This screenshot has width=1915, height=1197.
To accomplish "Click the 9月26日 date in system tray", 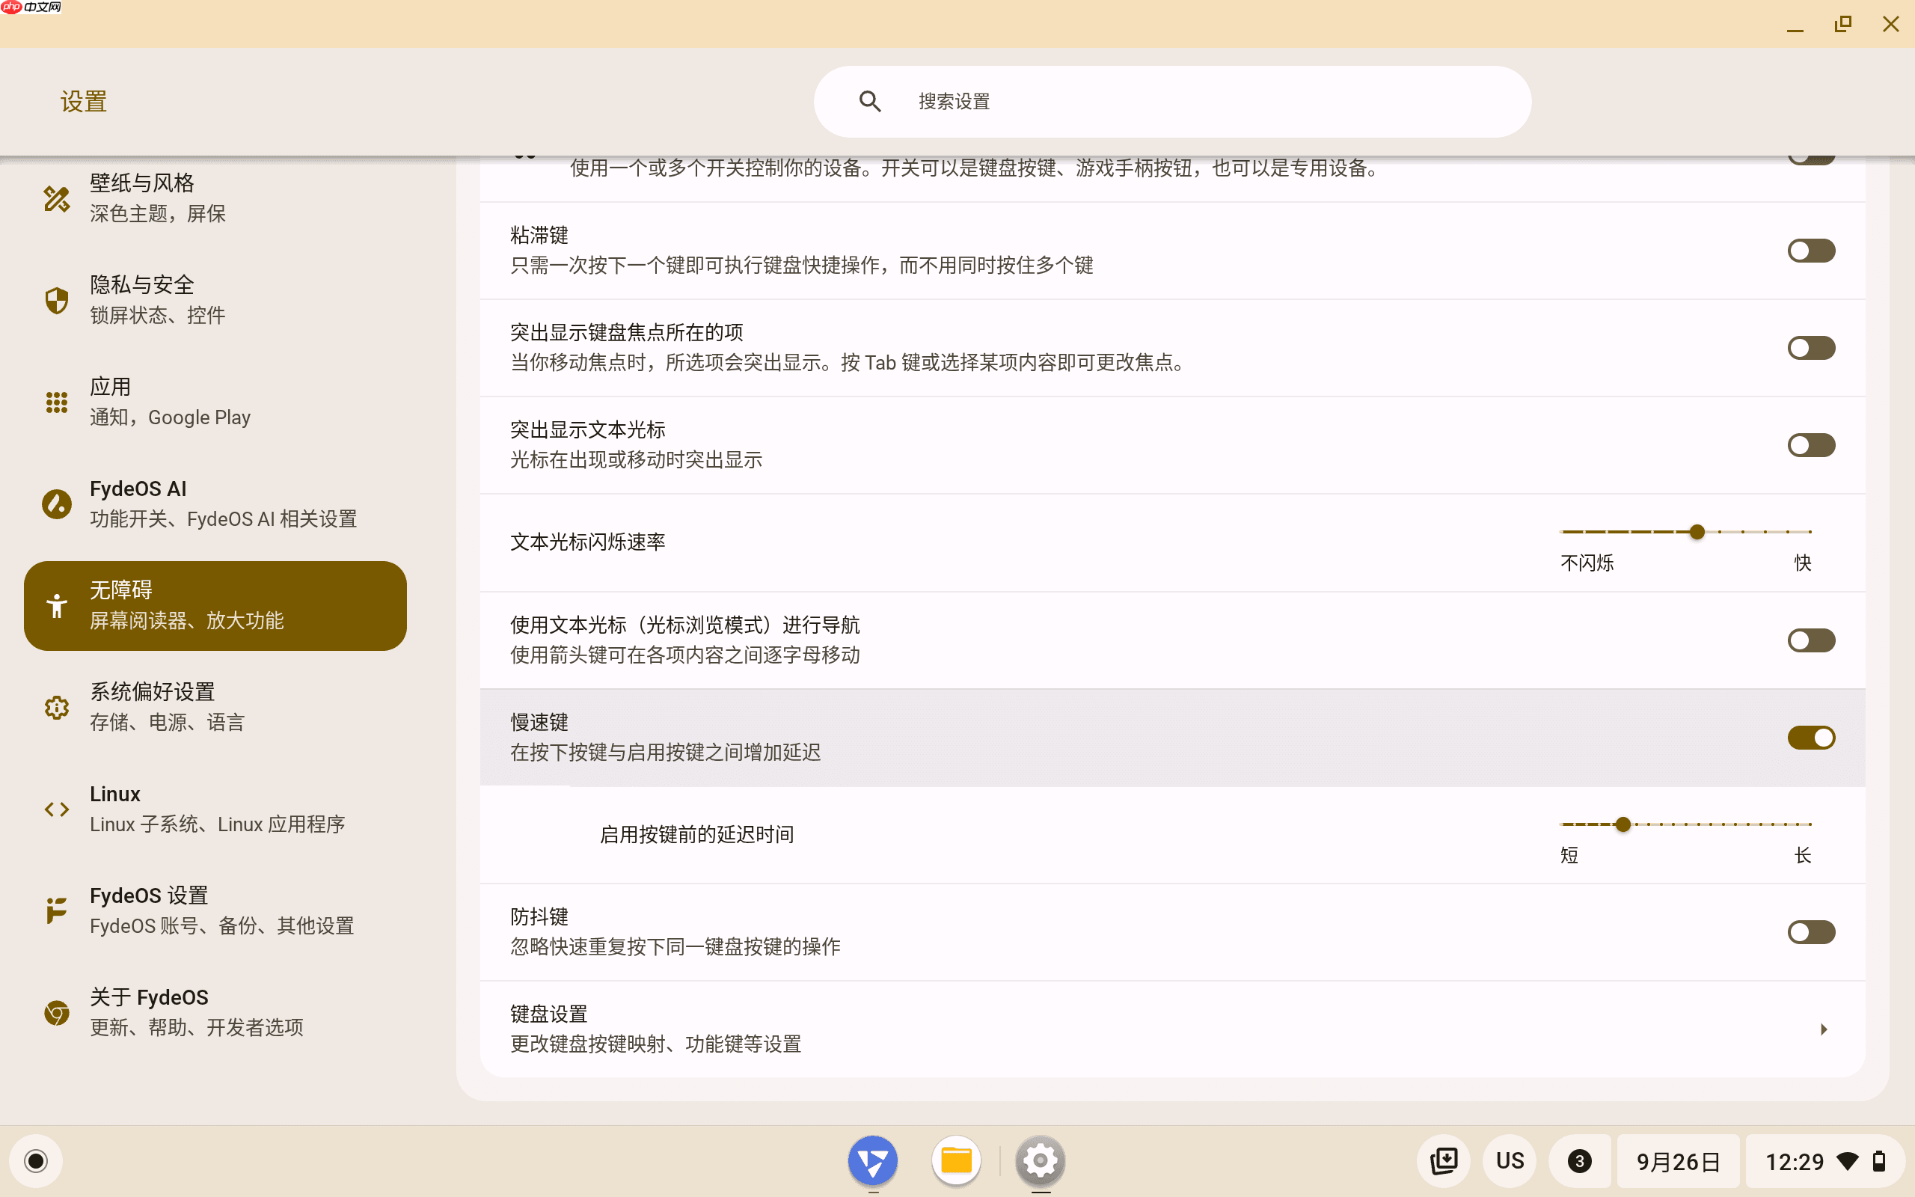I will (x=1679, y=1160).
